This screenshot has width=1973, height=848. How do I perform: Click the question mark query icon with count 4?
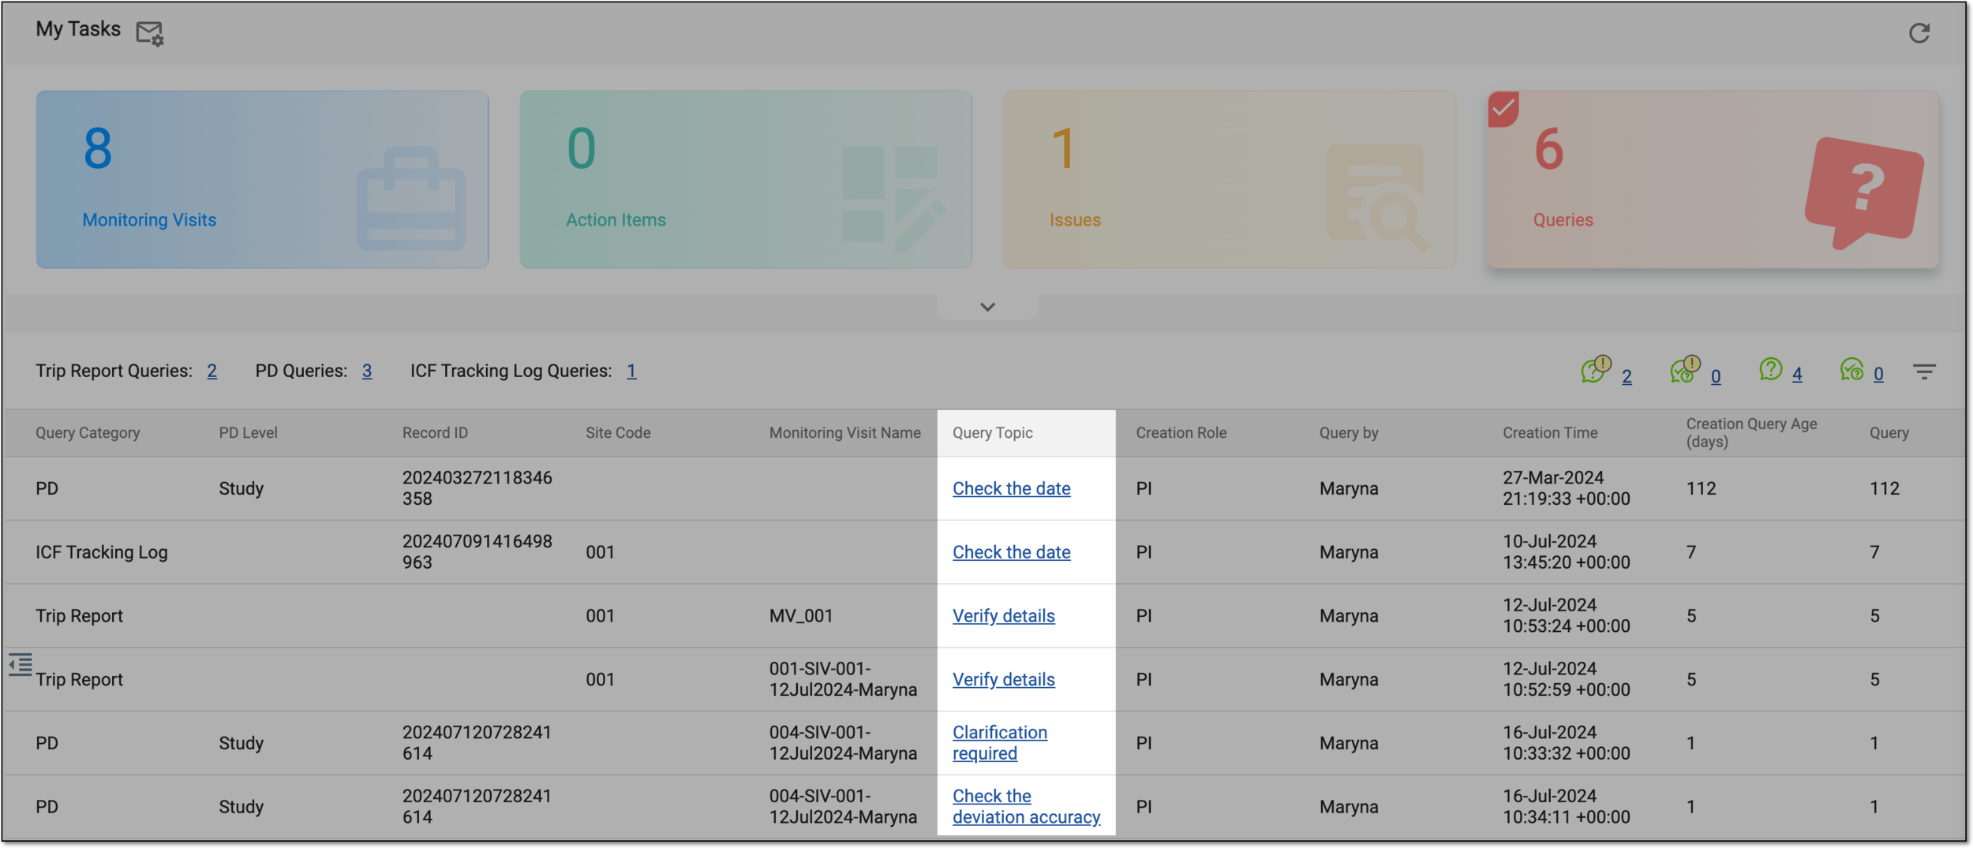[x=1771, y=368]
